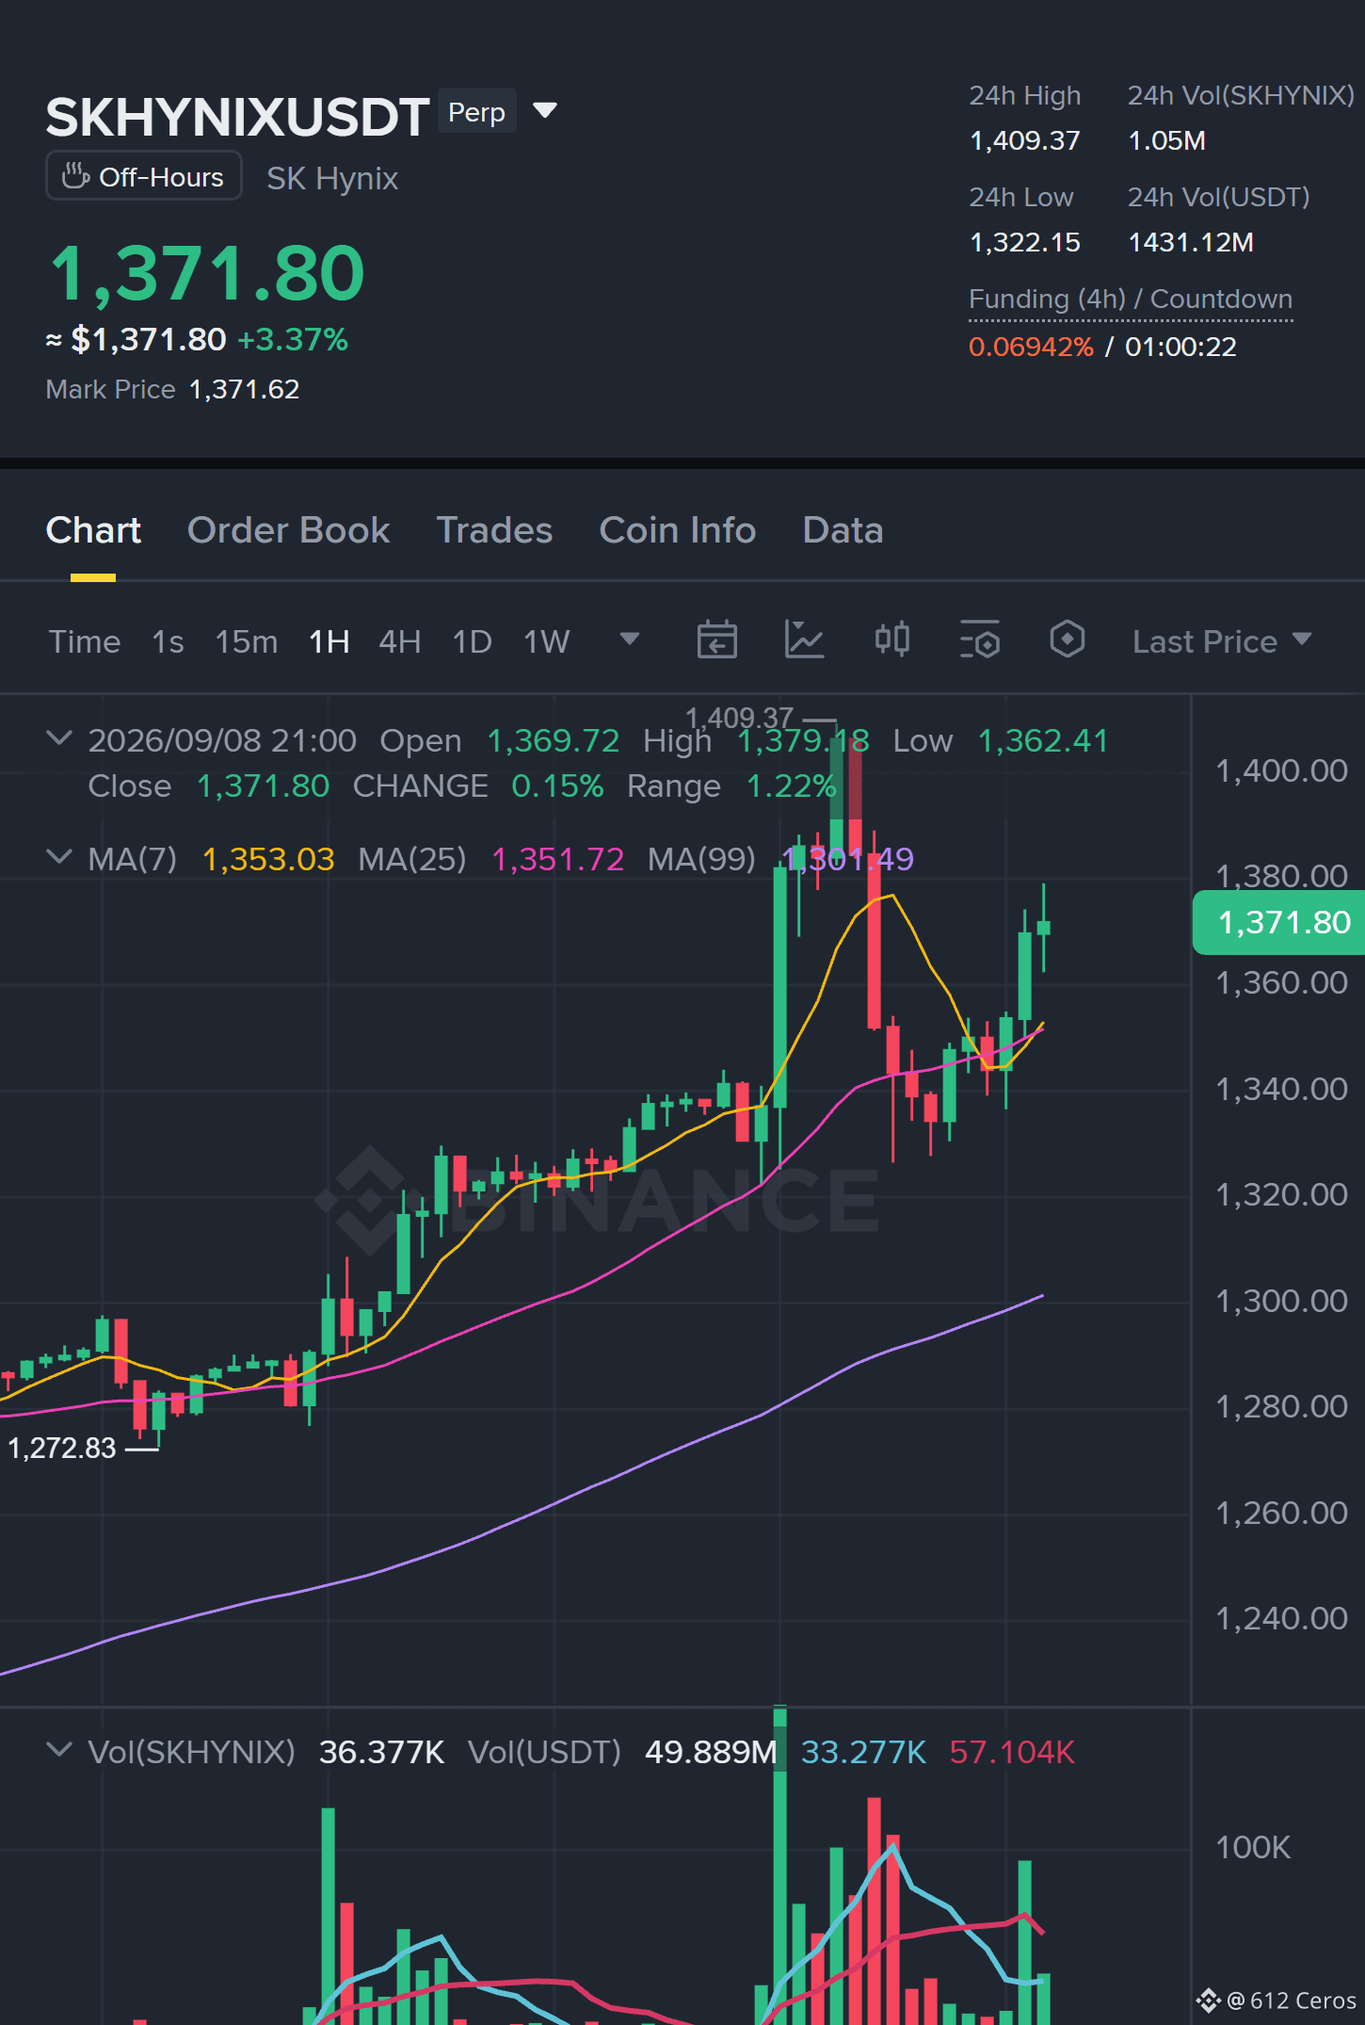Screen dimensions: 1365x2025
Task: Expand more time intervals dropdown
Action: tap(630, 640)
